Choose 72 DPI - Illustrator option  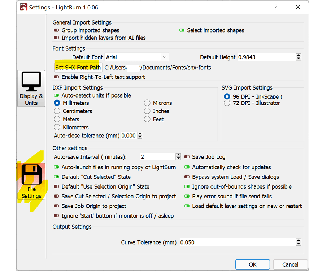(227, 103)
